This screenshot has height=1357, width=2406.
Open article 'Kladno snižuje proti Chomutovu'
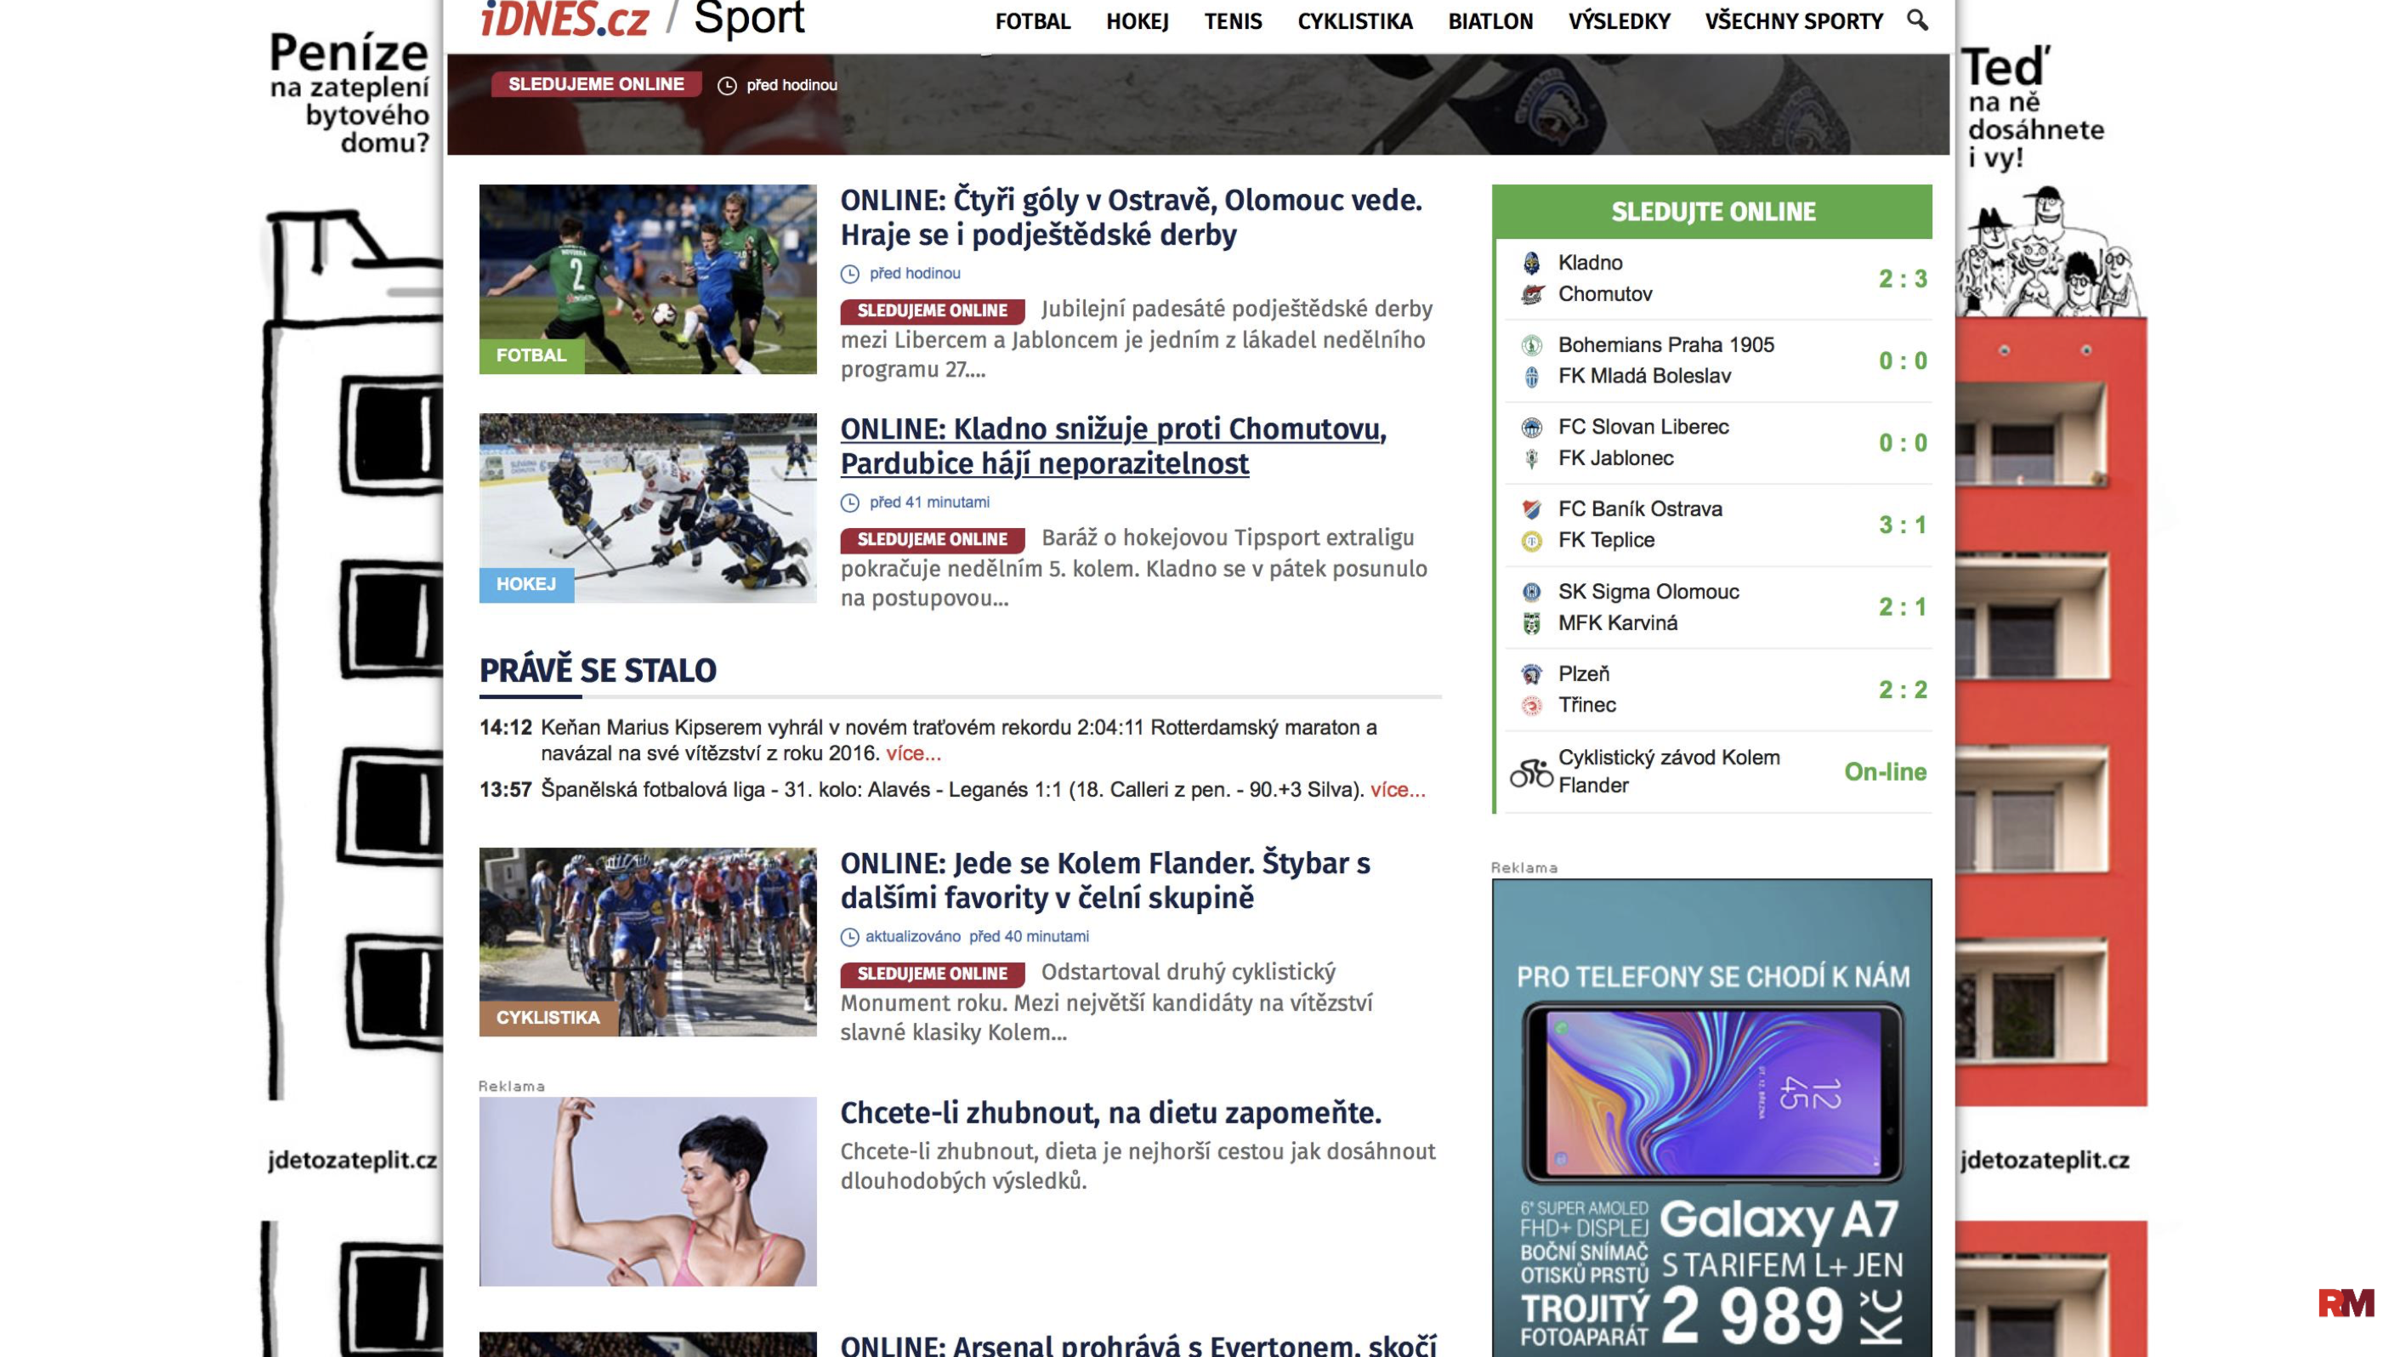pos(1114,446)
